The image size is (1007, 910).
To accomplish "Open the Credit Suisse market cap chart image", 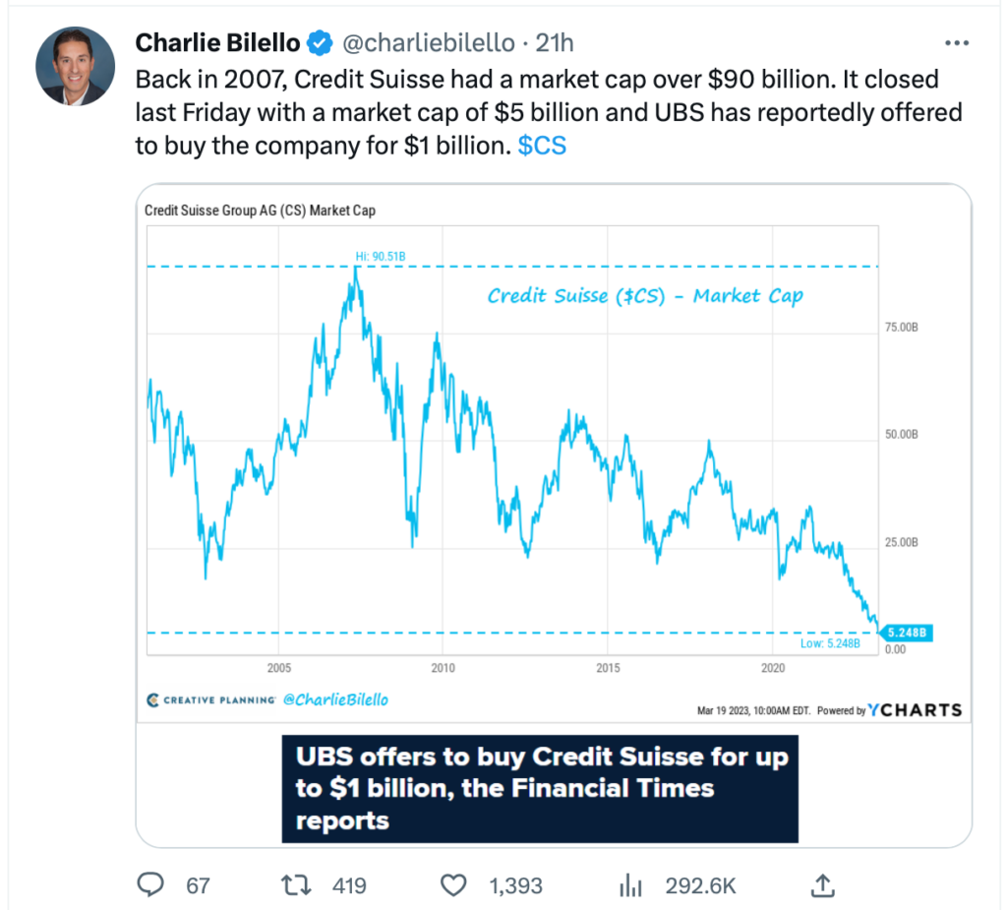I will point(554,454).
